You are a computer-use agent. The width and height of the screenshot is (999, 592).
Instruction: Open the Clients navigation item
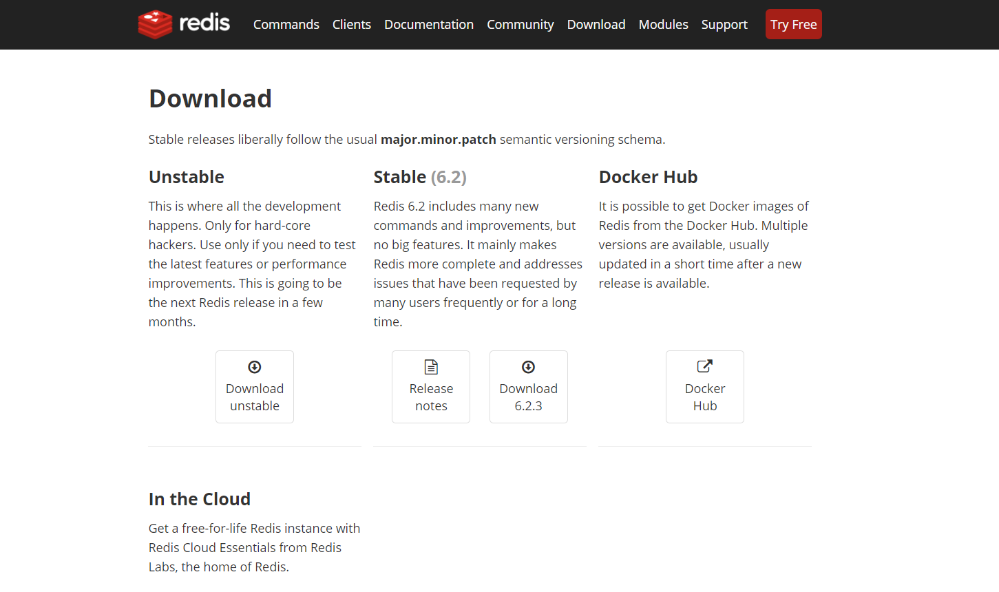coord(352,24)
